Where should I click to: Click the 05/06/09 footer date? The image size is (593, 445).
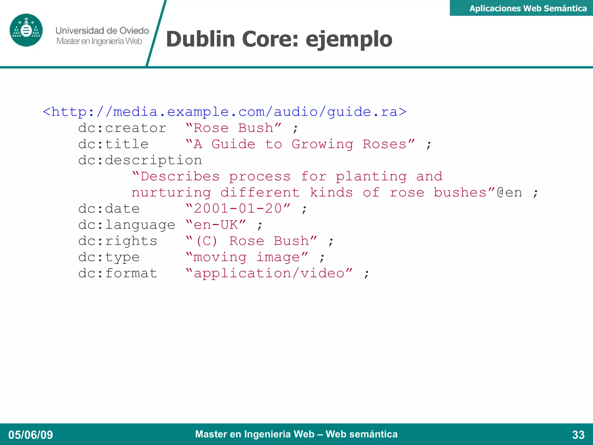tap(30, 435)
